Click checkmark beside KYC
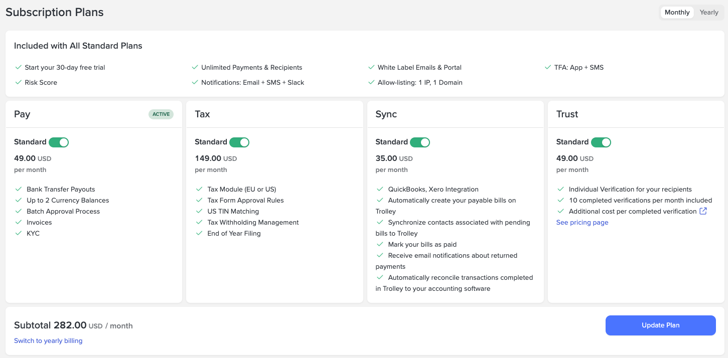 (19, 233)
